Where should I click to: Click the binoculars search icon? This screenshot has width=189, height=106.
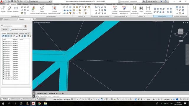click(144, 1)
